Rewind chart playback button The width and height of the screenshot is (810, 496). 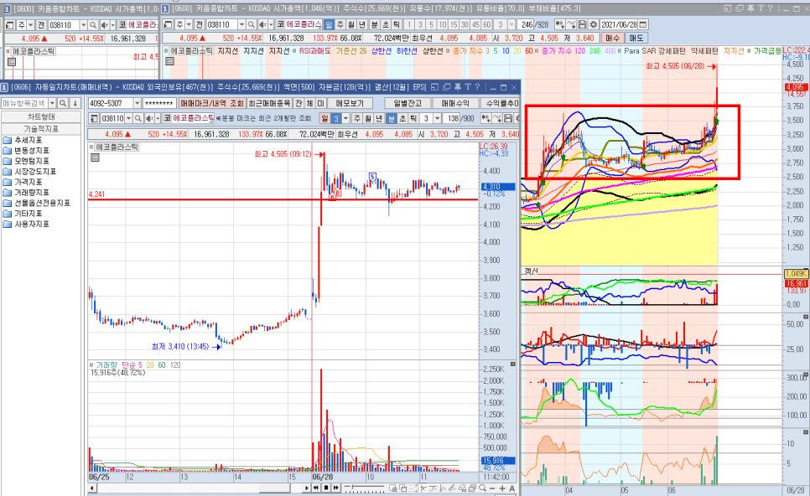(x=315, y=488)
